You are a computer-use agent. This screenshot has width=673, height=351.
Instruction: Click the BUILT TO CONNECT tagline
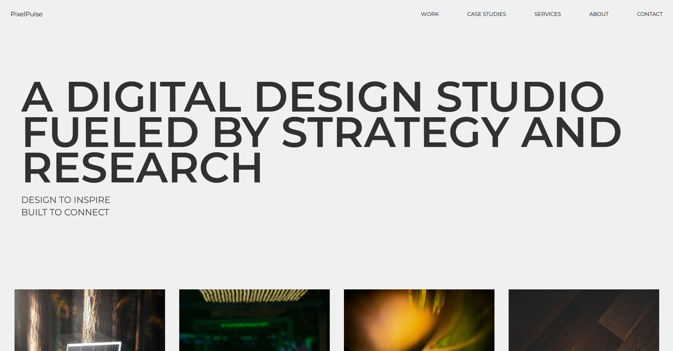(65, 213)
